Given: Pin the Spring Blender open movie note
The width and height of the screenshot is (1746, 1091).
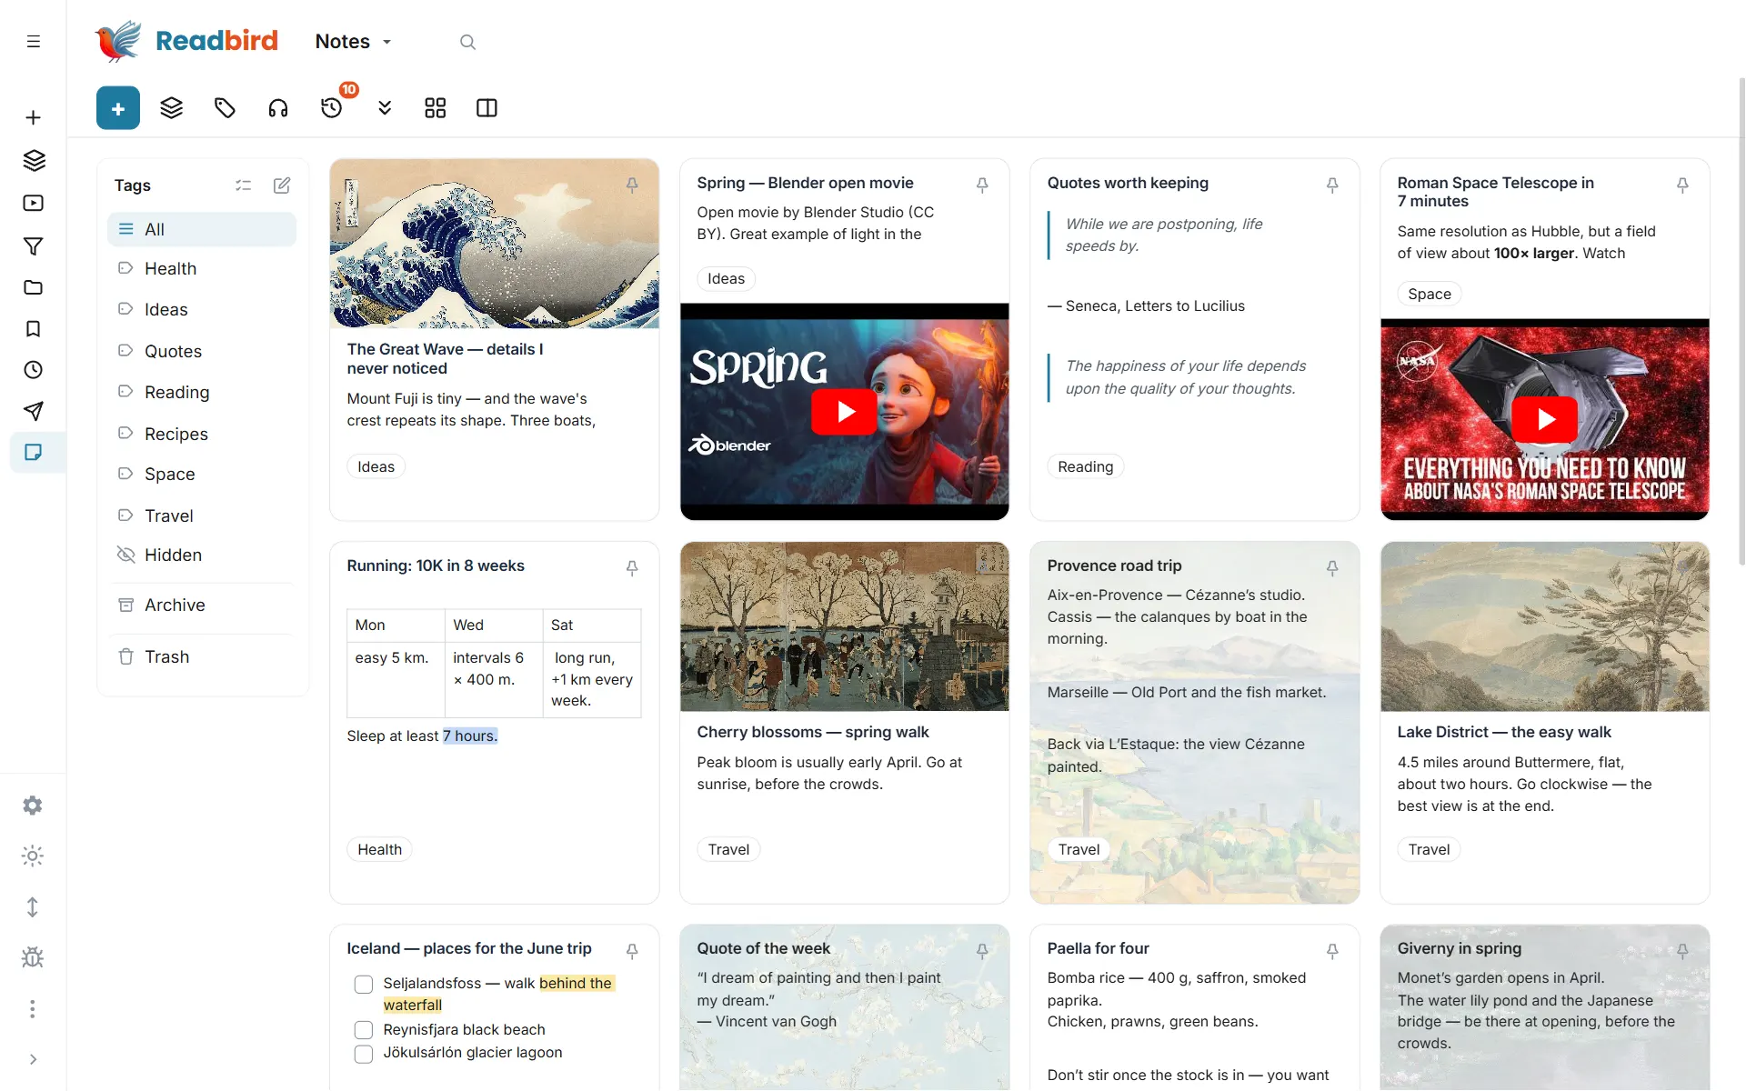Looking at the screenshot, I should tap(982, 185).
